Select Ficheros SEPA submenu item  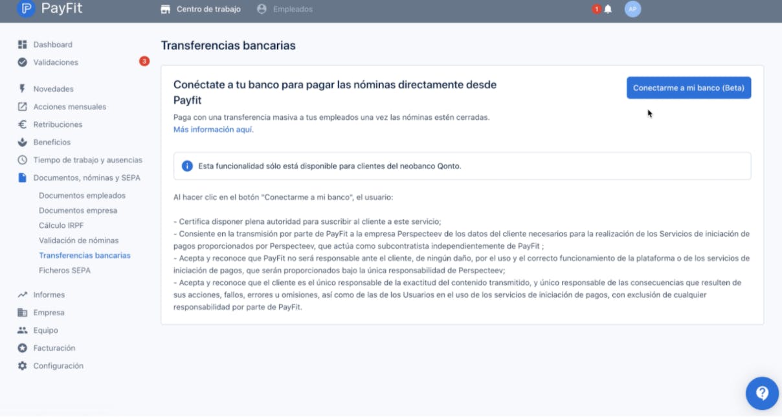(65, 270)
